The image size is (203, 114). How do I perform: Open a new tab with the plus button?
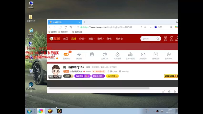[x=84, y=22]
